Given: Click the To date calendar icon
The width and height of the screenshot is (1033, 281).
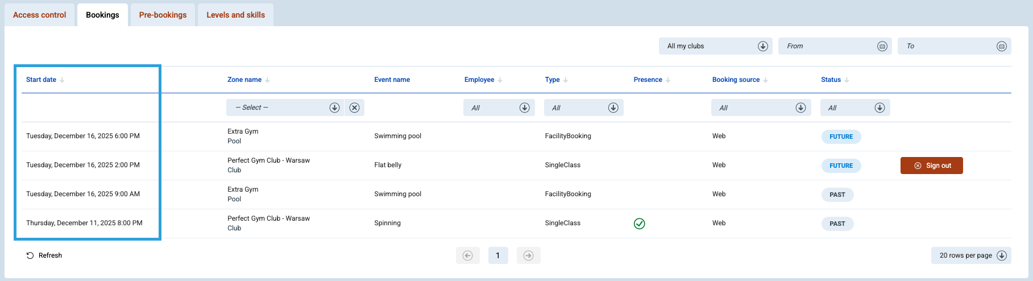Looking at the screenshot, I should pyautogui.click(x=1001, y=46).
